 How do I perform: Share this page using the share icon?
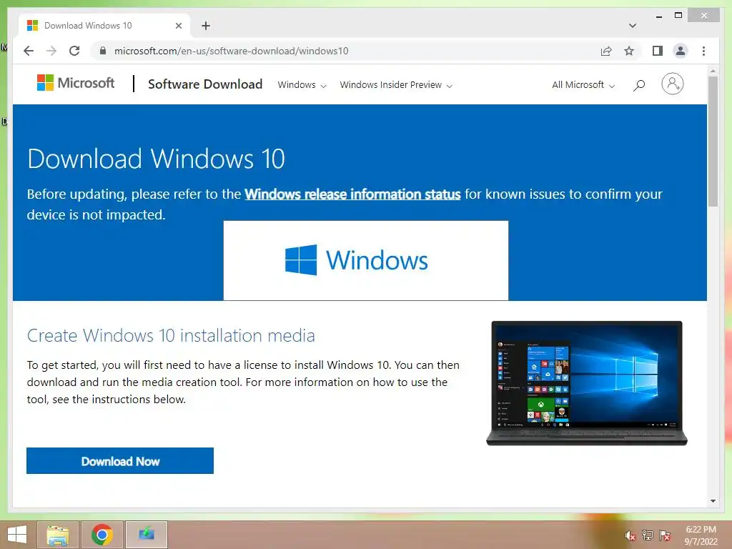pyautogui.click(x=606, y=51)
